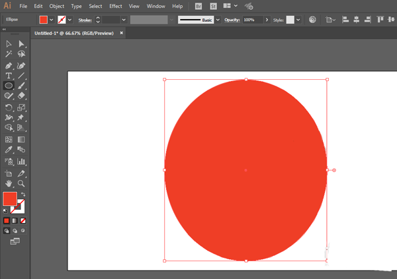
Task: Select the Pen tool
Action: click(9, 65)
